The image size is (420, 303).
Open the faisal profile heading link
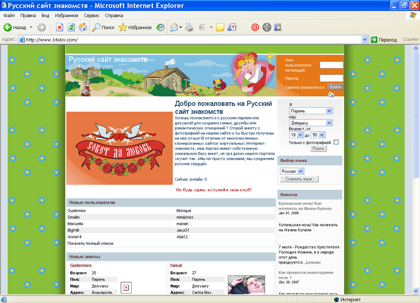(x=176, y=265)
